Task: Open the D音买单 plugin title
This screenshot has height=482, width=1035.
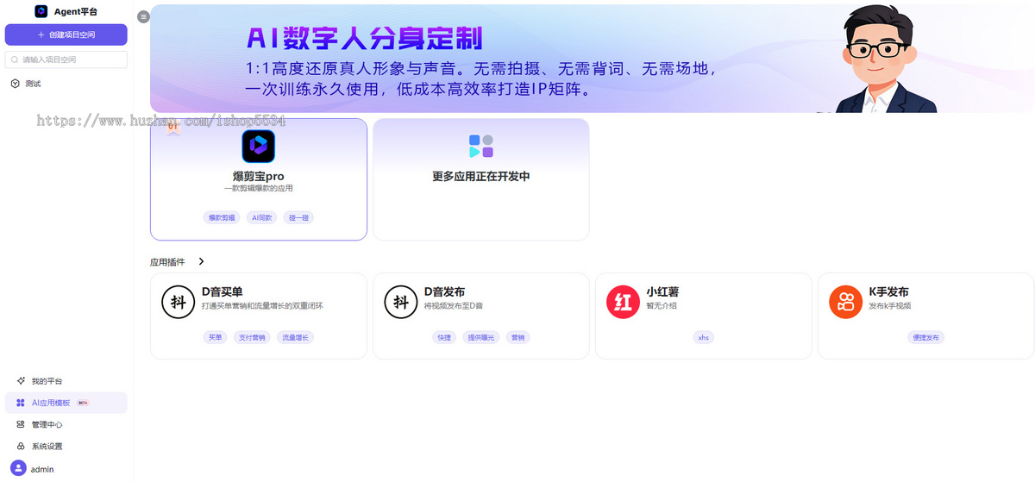Action: pos(223,292)
